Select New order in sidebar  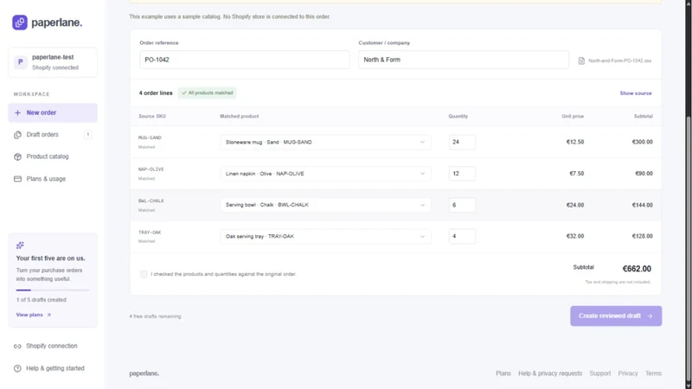53,113
